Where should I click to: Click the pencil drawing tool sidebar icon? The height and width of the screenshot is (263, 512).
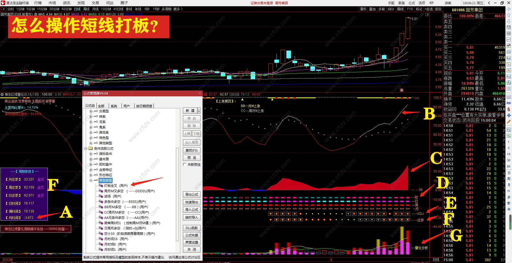pyautogui.click(x=509, y=121)
